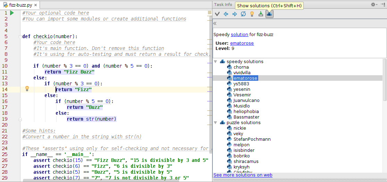Choose yesenin's solution
Screen dimensions: 387x182
[242, 89]
